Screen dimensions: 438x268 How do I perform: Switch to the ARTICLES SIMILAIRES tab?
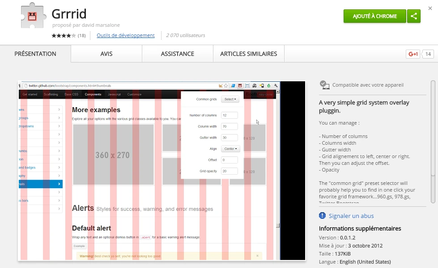pos(249,54)
